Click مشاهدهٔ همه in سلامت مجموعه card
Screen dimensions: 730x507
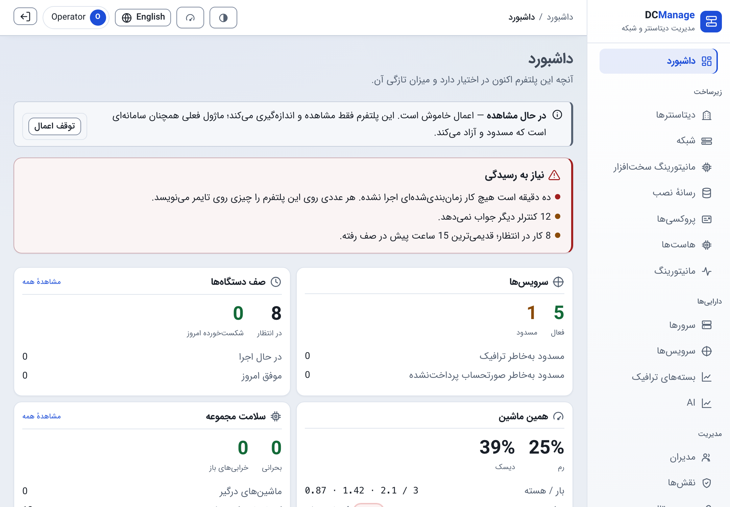[x=42, y=416]
